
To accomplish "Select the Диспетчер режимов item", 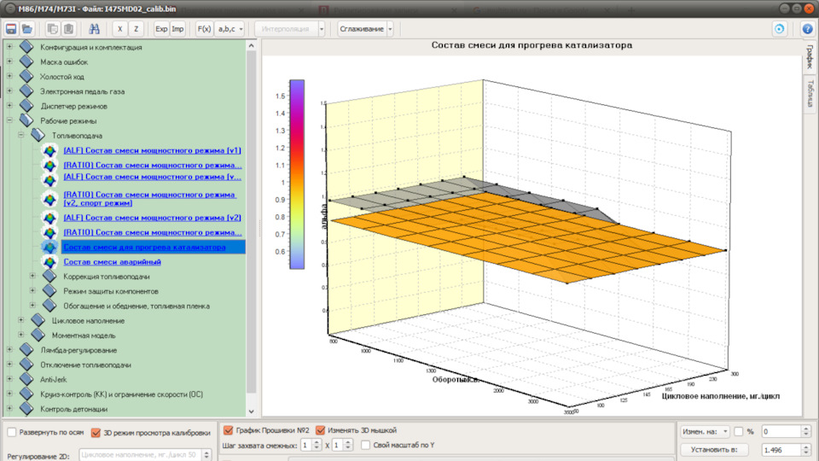I will tap(73, 106).
